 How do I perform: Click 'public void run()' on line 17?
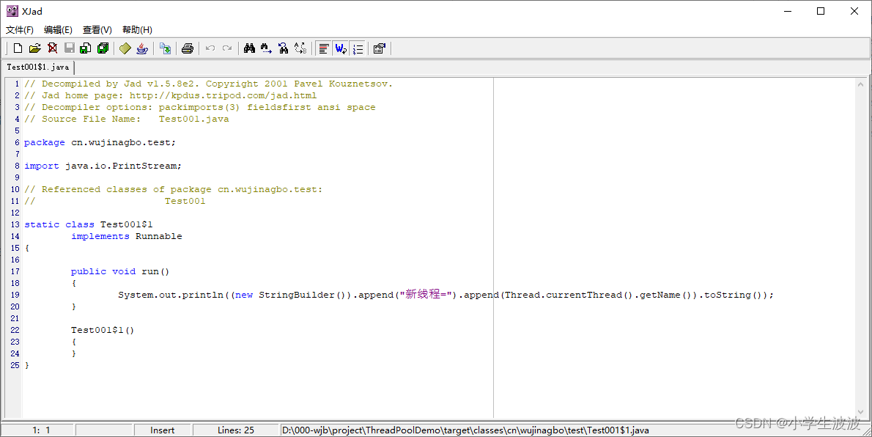click(120, 272)
